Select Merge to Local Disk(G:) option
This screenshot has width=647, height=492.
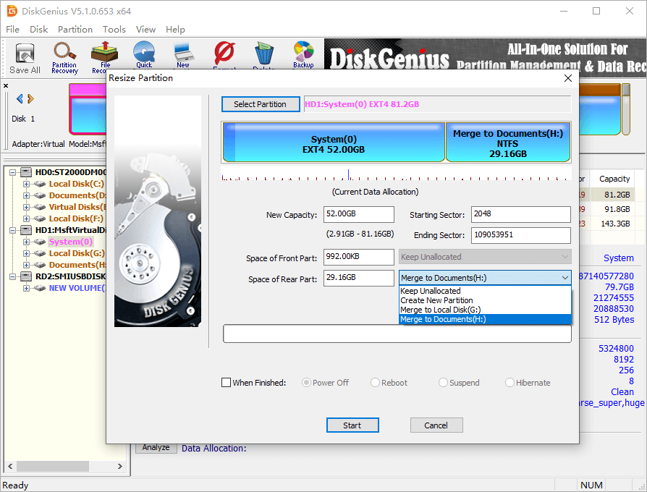pyautogui.click(x=439, y=310)
